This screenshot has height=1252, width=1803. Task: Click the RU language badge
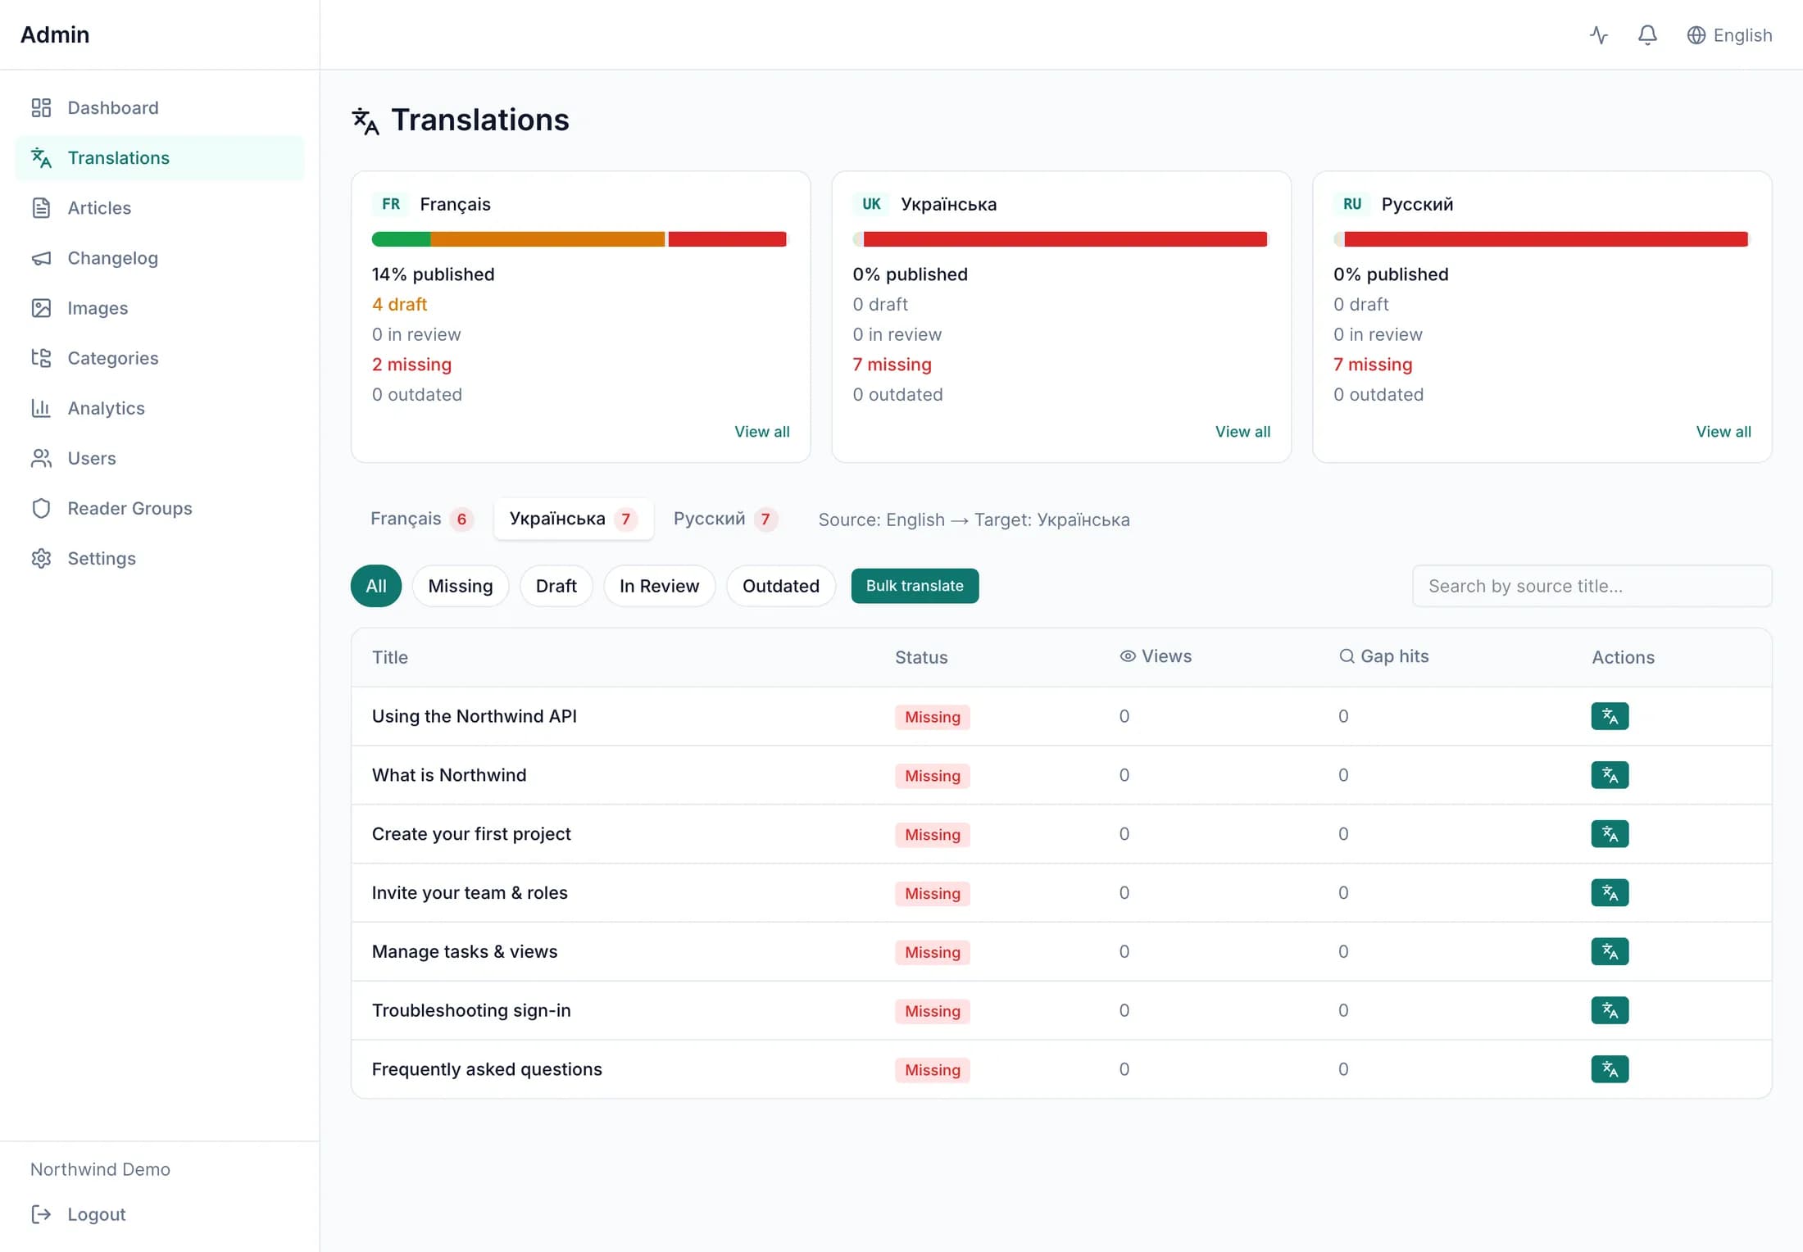(x=1352, y=204)
